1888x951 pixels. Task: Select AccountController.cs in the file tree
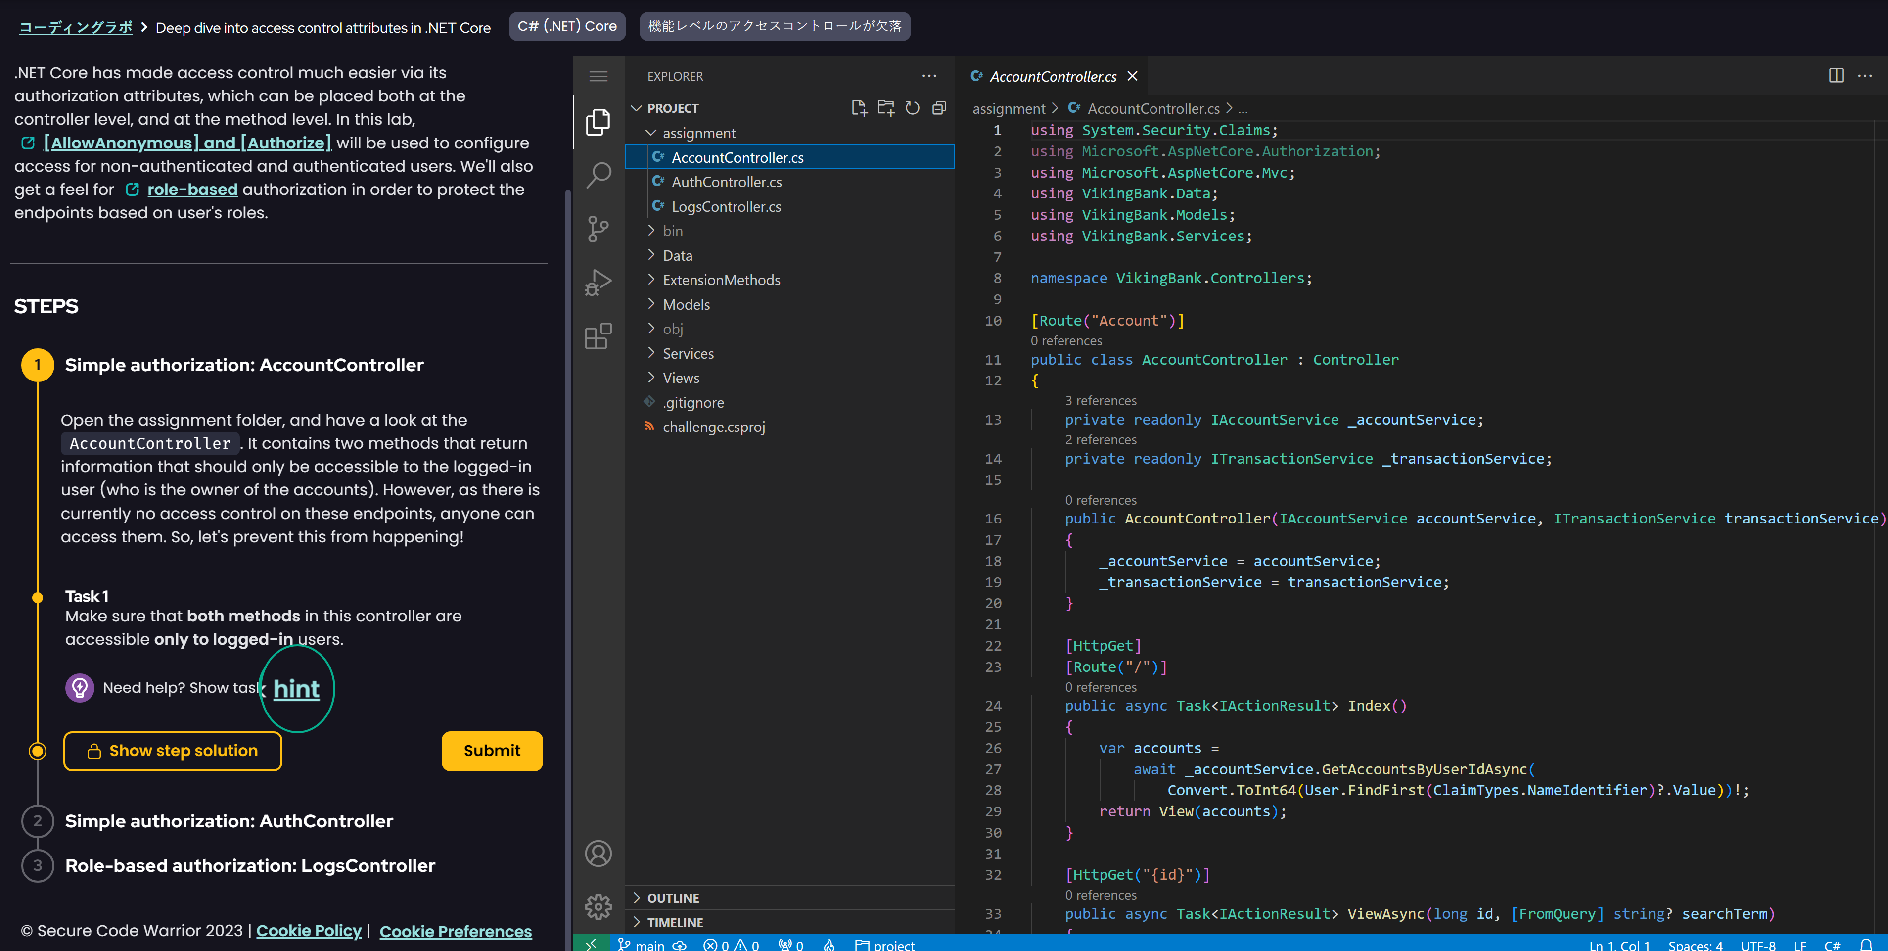[789, 157]
